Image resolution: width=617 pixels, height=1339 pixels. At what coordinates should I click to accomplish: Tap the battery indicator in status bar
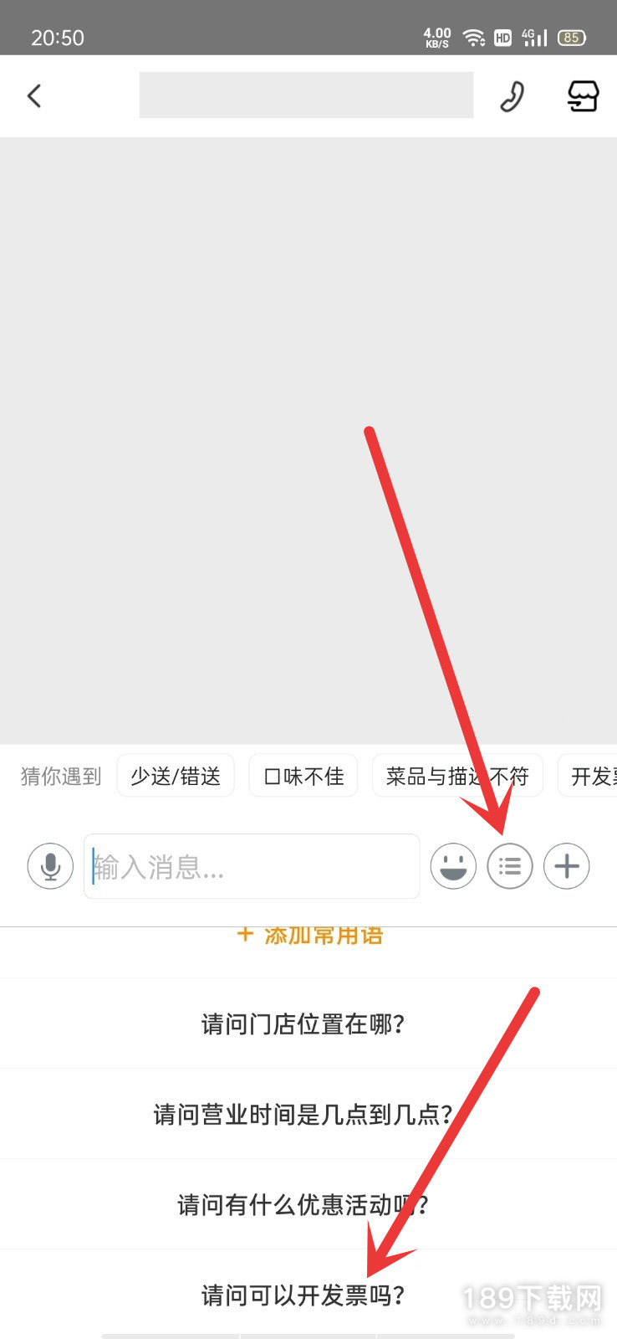tap(572, 38)
